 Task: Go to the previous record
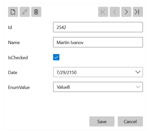115,12
